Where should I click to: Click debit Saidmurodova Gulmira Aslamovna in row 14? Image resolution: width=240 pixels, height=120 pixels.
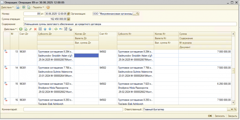click(55, 72)
